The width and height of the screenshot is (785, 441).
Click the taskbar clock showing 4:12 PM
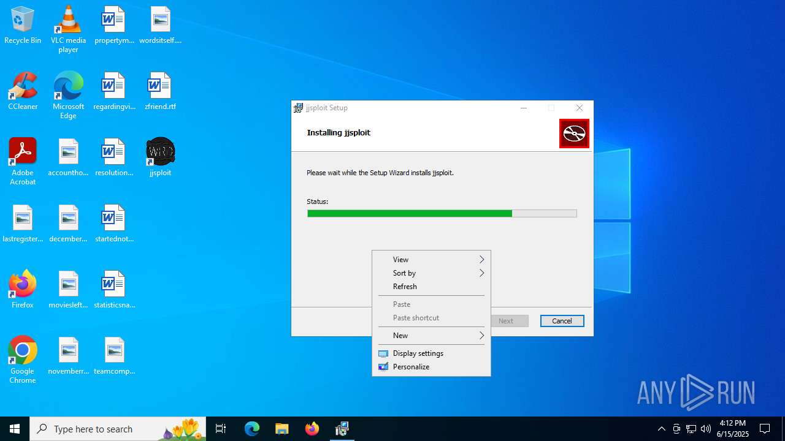(733, 429)
